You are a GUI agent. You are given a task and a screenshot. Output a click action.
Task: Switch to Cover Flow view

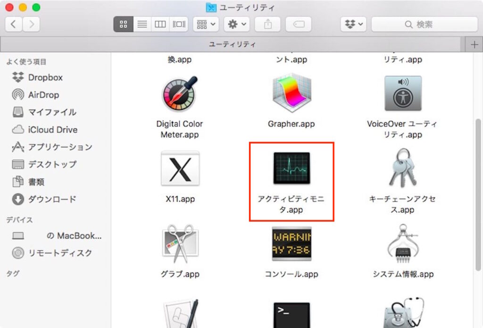point(178,24)
